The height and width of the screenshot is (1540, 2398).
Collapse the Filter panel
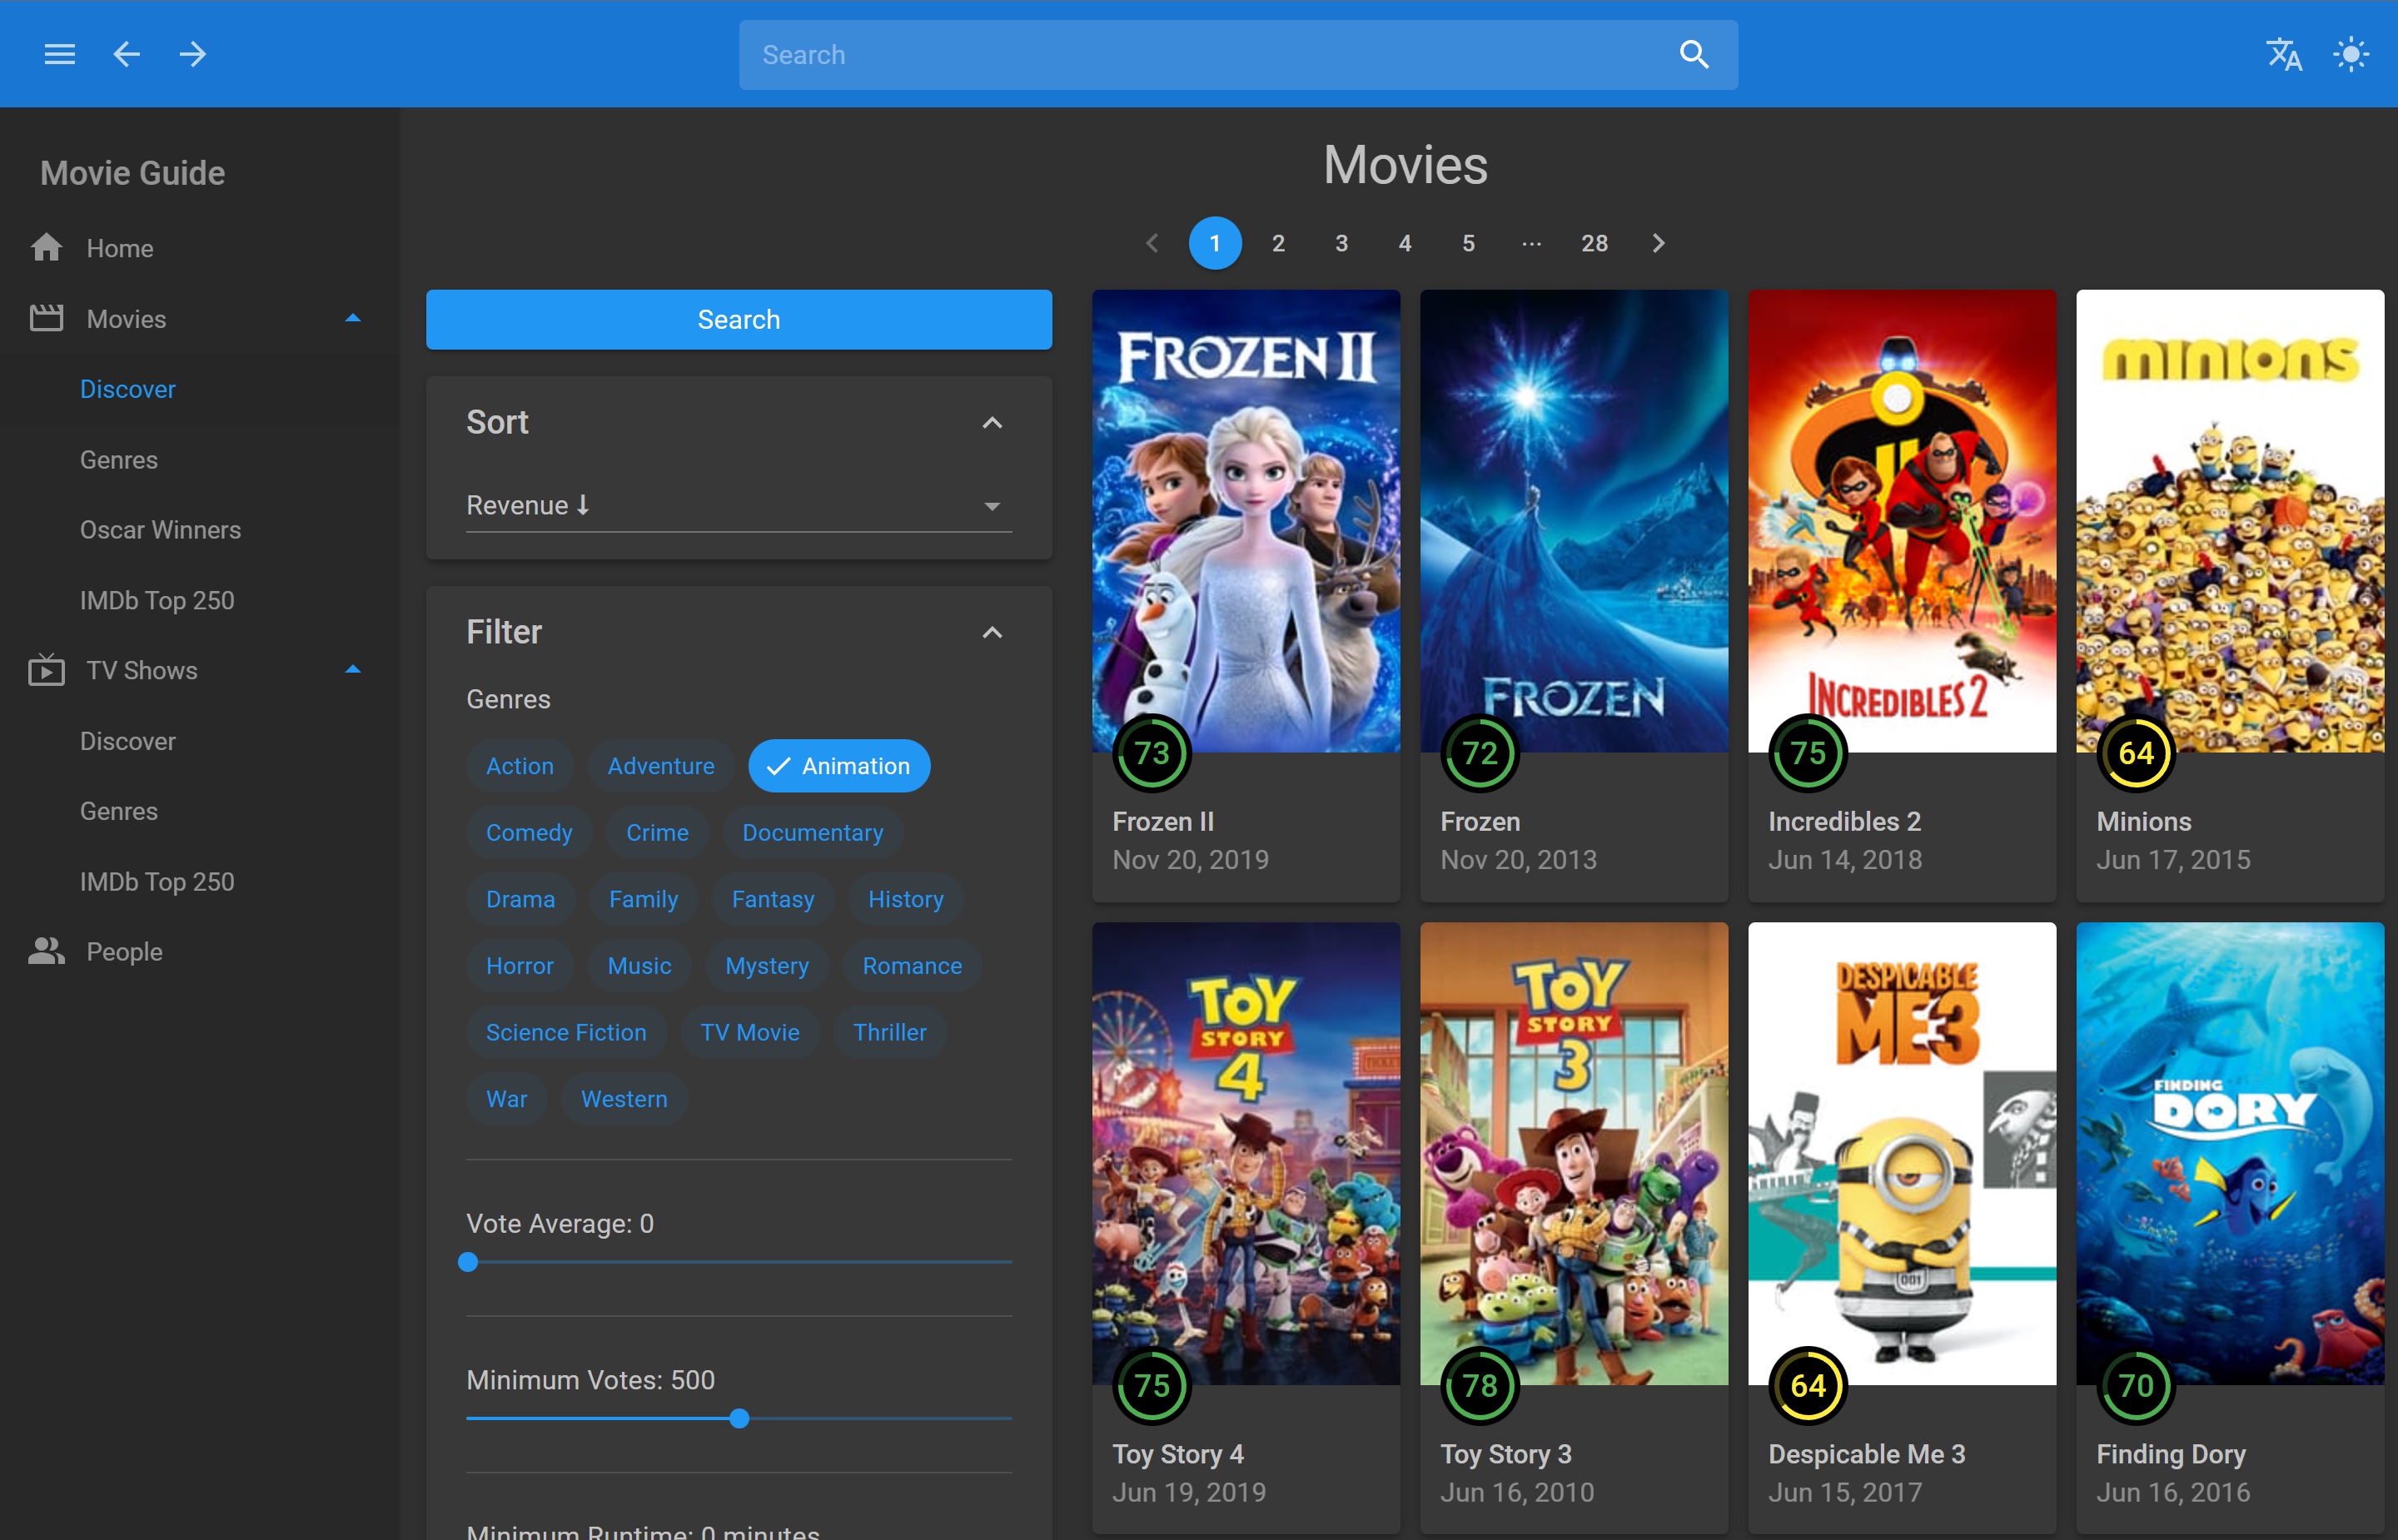pos(991,632)
